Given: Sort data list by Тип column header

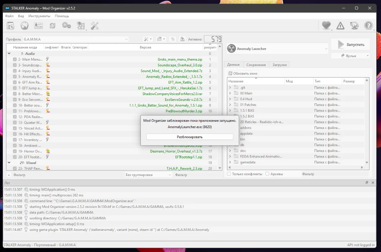Looking at the screenshot, I should 327,81.
